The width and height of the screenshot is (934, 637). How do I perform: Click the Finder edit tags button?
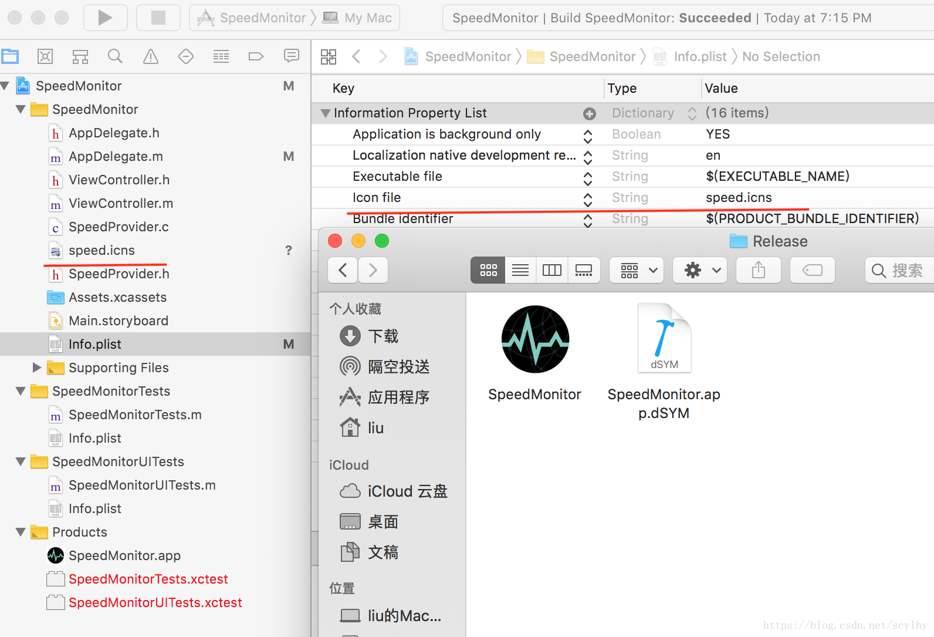tap(813, 270)
